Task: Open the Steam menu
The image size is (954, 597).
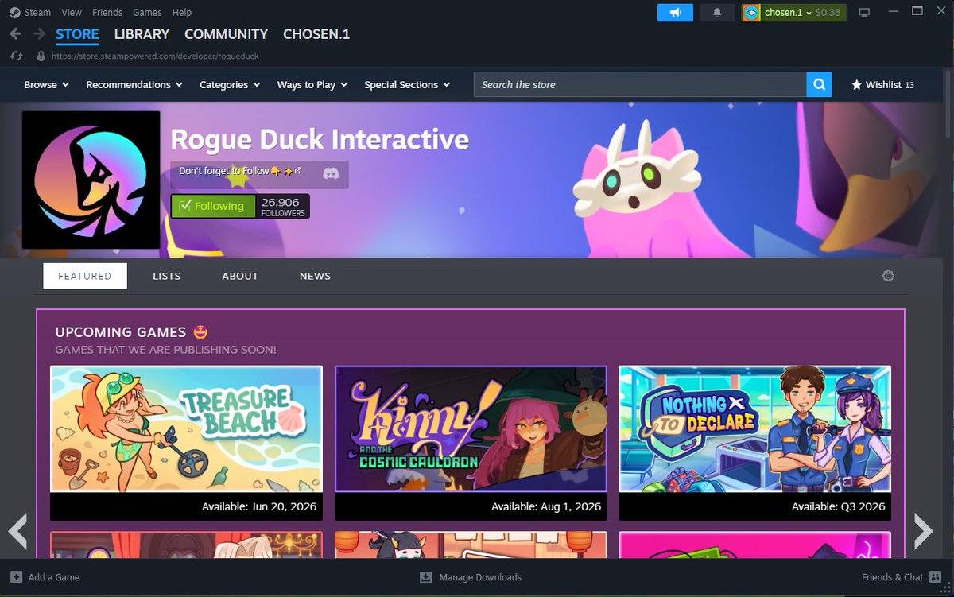Action: [37, 13]
